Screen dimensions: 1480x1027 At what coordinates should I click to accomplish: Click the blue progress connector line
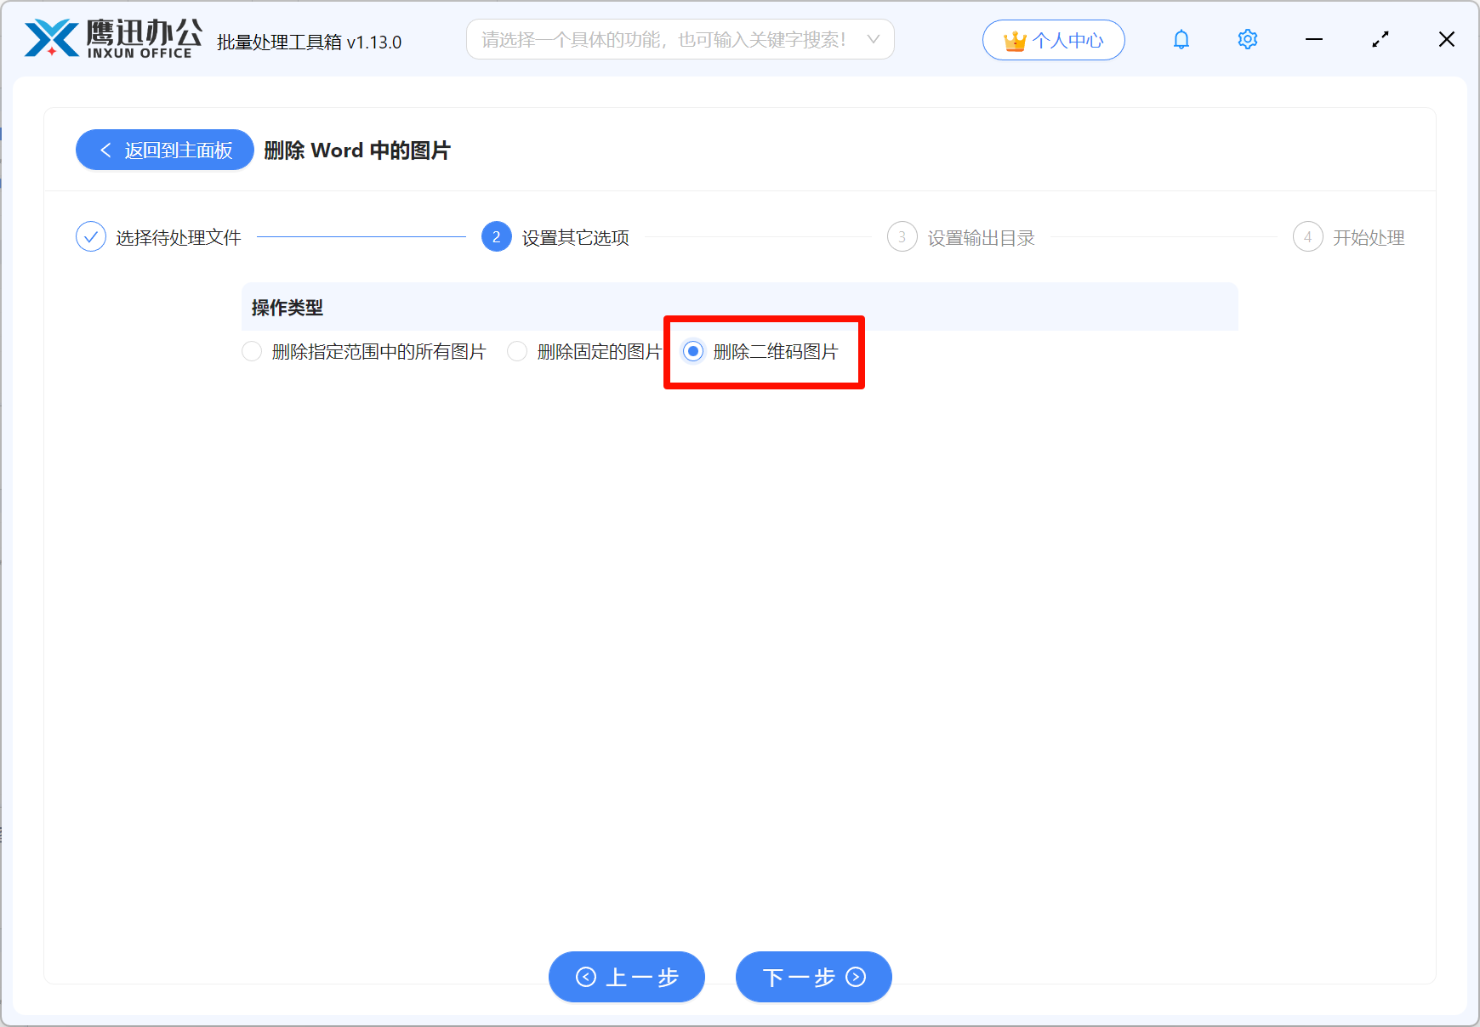pos(361,236)
